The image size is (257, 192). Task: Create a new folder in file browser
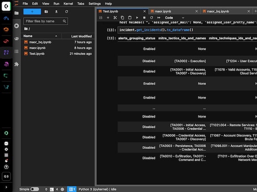[x=46, y=12]
